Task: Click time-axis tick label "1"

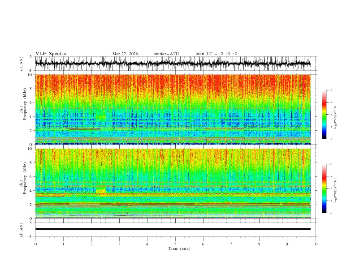Action: click(x=63, y=244)
